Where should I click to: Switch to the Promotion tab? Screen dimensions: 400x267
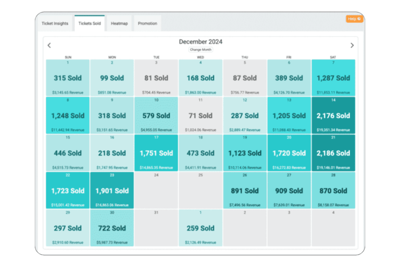point(147,23)
